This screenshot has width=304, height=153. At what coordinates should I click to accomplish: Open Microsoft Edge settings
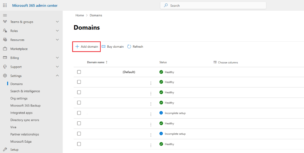pos(21,141)
